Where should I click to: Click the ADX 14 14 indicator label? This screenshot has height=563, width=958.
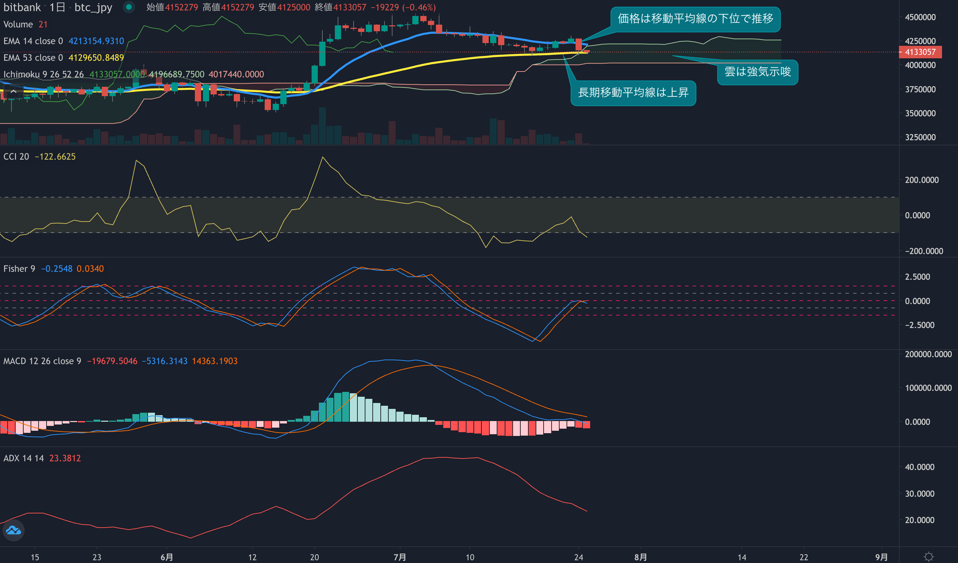click(x=23, y=458)
